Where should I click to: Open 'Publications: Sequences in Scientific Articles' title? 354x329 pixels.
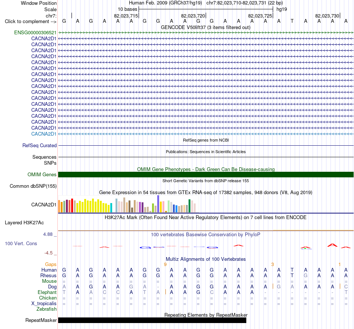(206, 152)
